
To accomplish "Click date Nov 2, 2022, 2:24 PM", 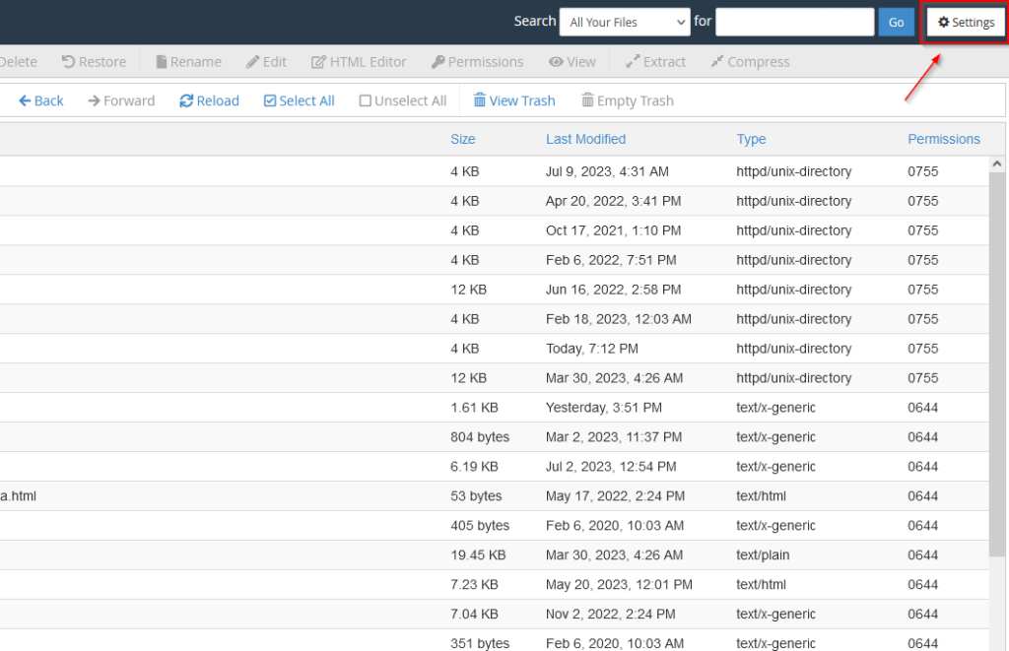I will [x=611, y=615].
